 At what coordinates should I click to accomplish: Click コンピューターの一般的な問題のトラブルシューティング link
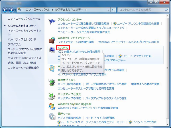click(91, 28)
